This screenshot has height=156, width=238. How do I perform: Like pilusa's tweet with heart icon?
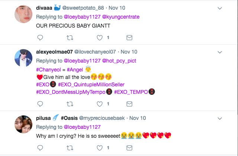pyautogui.click(x=100, y=147)
